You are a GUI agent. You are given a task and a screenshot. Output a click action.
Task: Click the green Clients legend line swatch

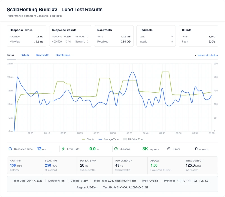83,139
